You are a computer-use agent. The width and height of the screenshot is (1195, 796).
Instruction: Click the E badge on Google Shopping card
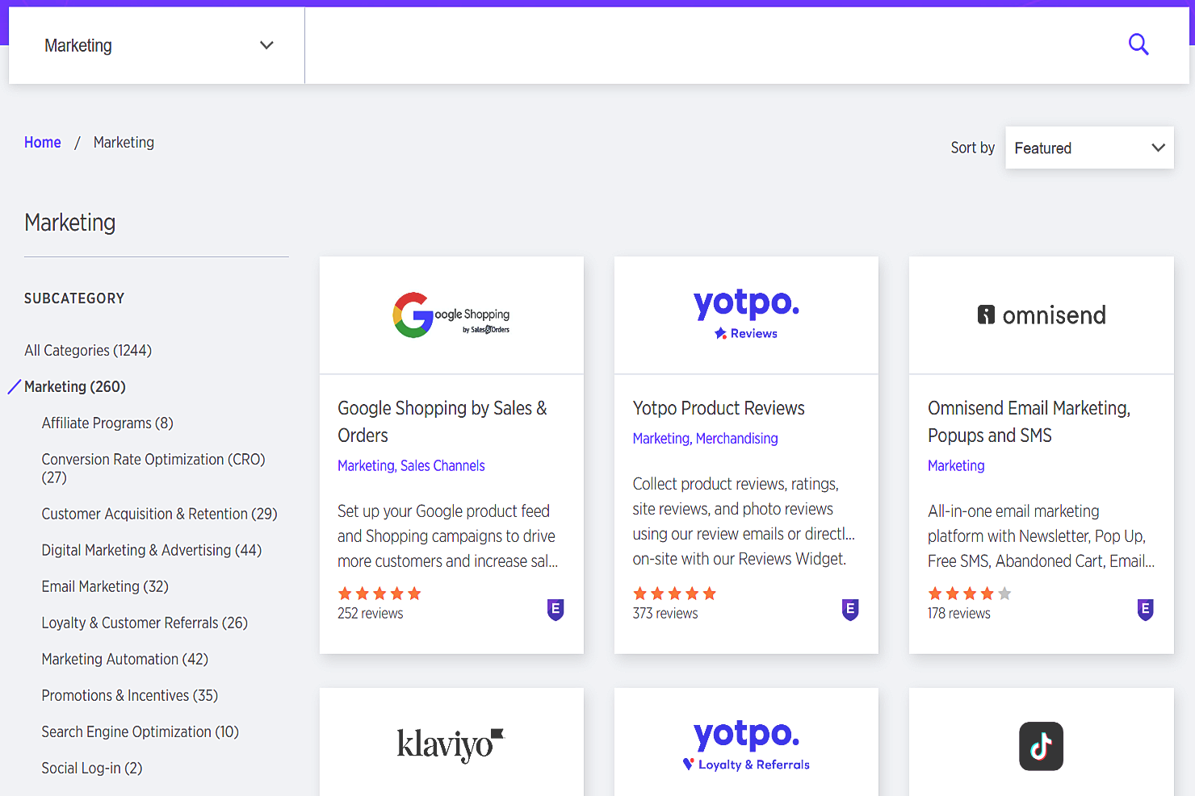pyautogui.click(x=555, y=611)
